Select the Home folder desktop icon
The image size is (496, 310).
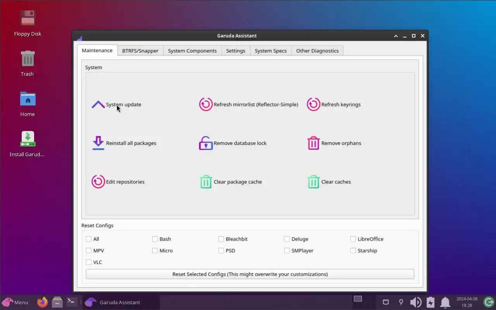point(28,103)
